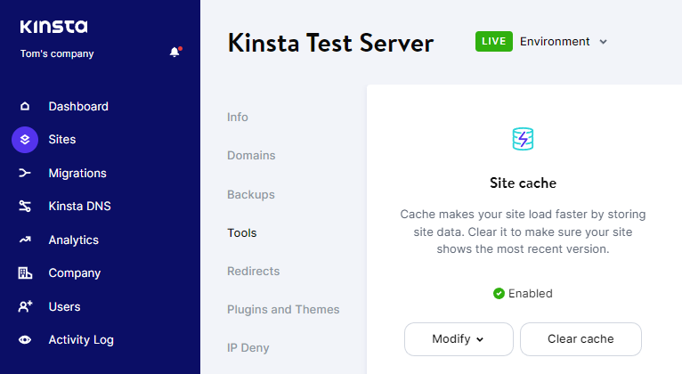
Task: Click the Company building icon
Action: (x=25, y=273)
